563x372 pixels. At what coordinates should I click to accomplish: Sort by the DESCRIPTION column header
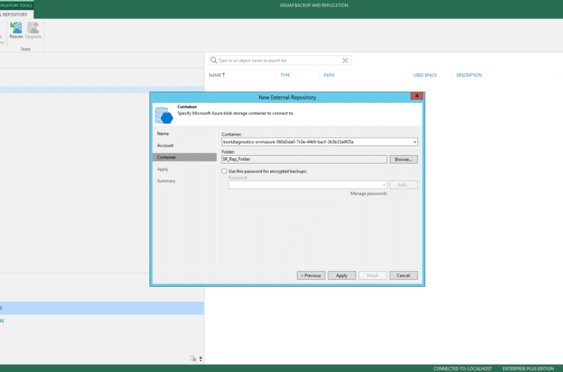(469, 75)
